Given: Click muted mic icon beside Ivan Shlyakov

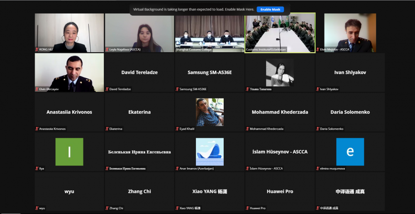Looking at the screenshot, I should [x=317, y=89].
